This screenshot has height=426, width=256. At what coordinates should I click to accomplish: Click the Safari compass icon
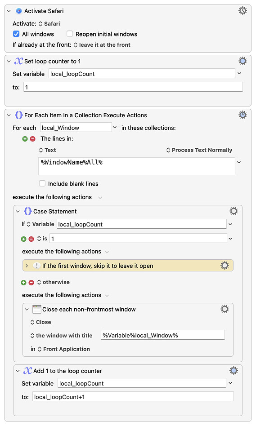click(19, 11)
